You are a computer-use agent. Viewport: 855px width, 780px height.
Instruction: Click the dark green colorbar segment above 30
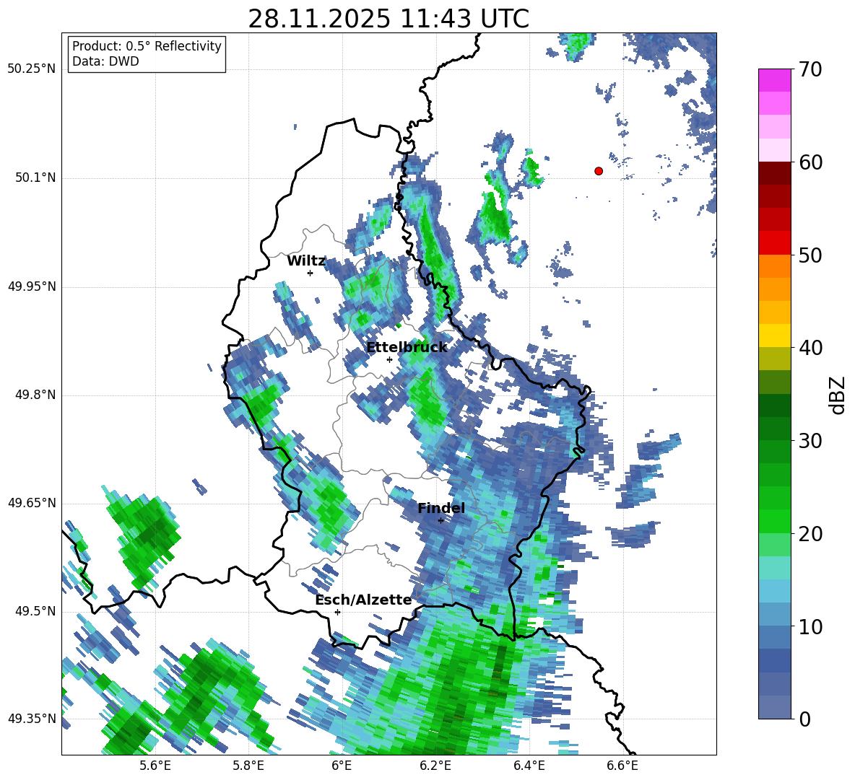click(x=774, y=429)
